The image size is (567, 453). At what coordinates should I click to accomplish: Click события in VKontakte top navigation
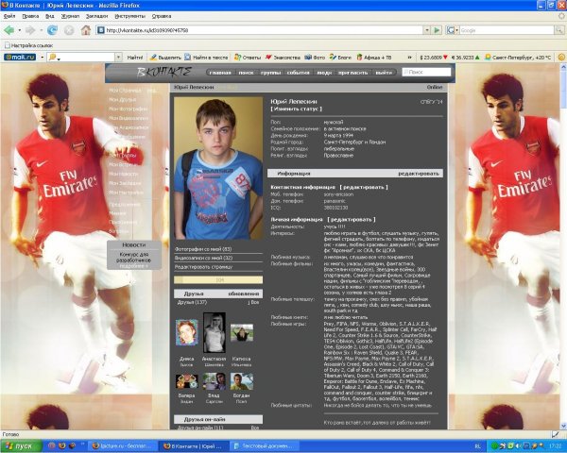coord(299,73)
